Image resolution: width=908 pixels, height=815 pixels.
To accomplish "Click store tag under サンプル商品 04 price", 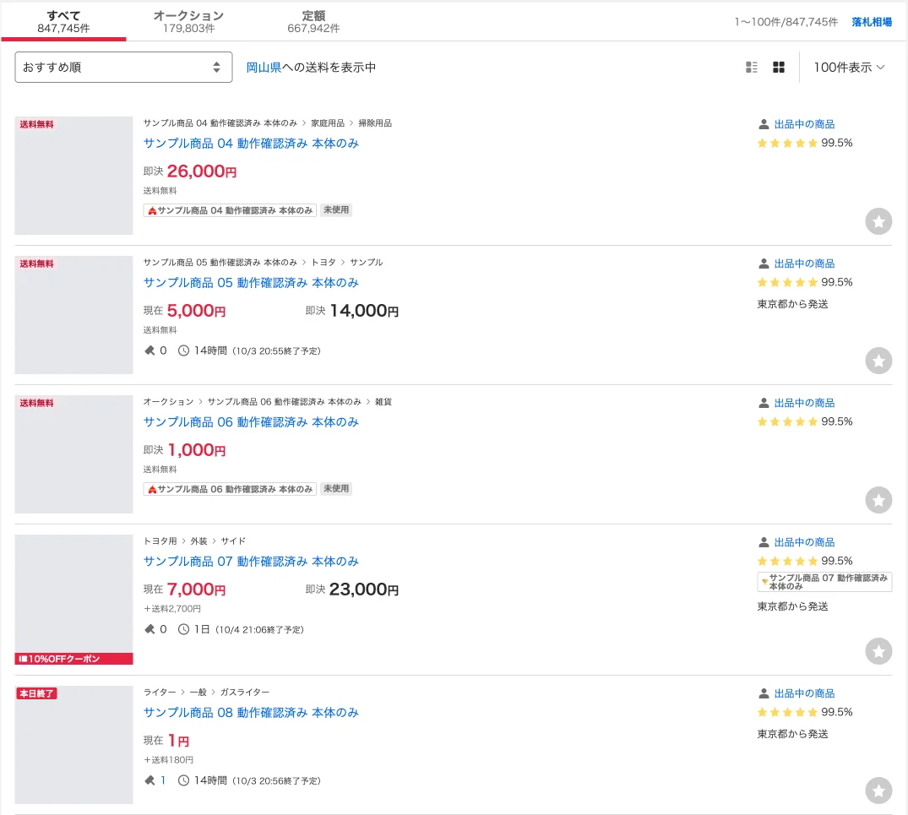I will (230, 210).
